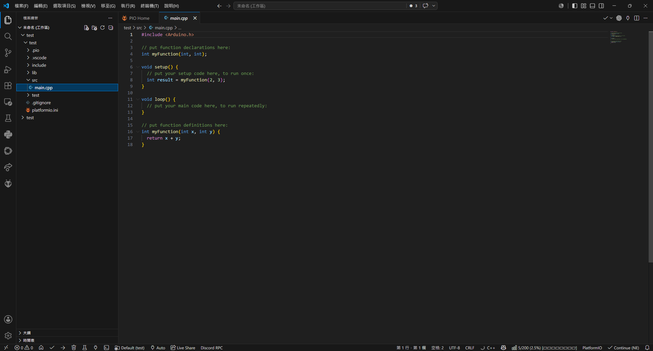Image resolution: width=653 pixels, height=351 pixels.
Task: Open PlatformIO alien icon in activity bar
Action: click(x=8, y=184)
